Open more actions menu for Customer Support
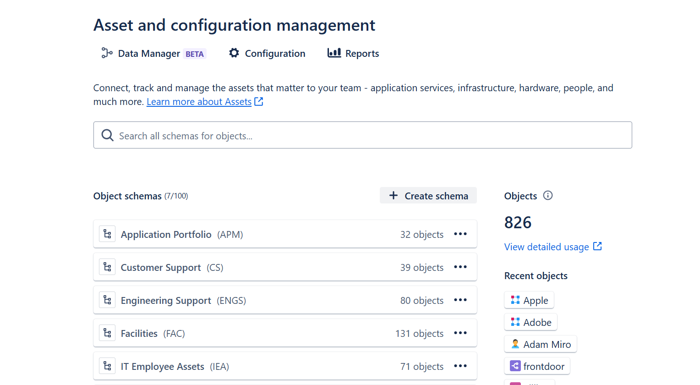The height and width of the screenshot is (385, 700). [x=460, y=267]
